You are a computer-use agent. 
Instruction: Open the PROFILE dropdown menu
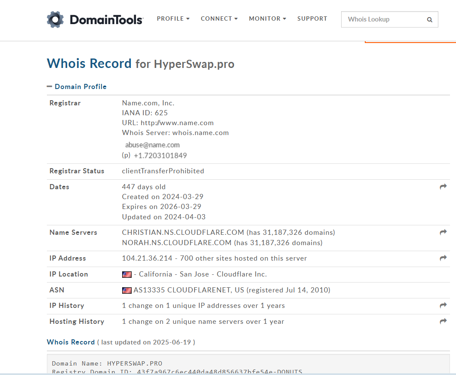(x=173, y=18)
